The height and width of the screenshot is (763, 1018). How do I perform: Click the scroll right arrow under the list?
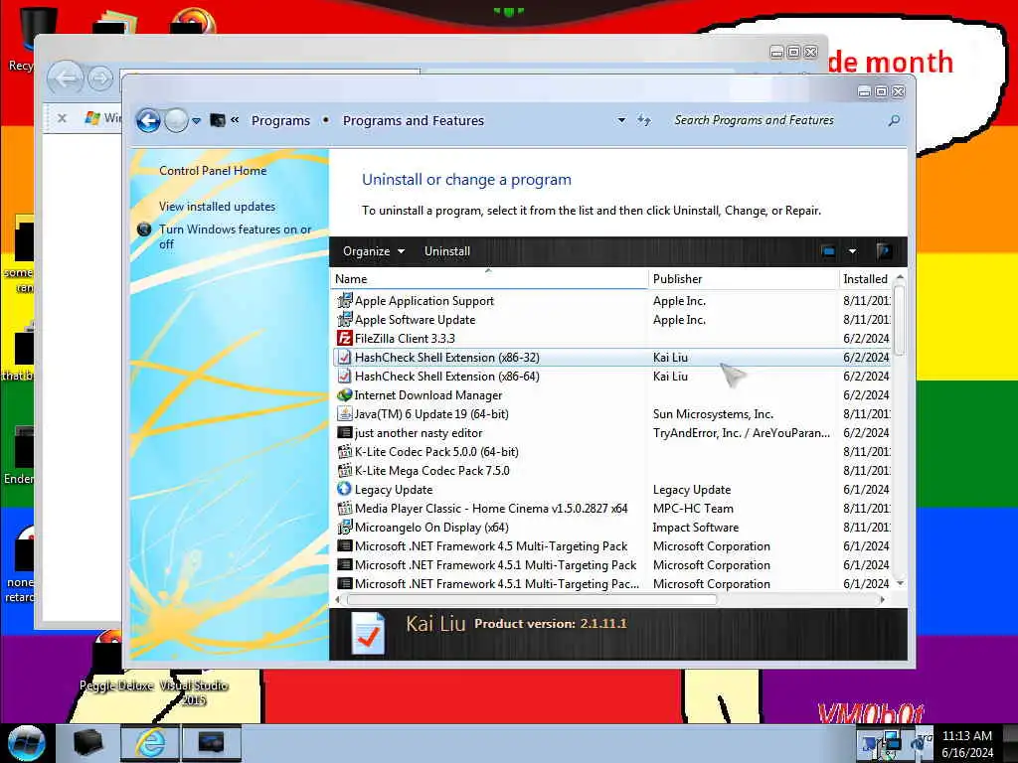point(883,599)
